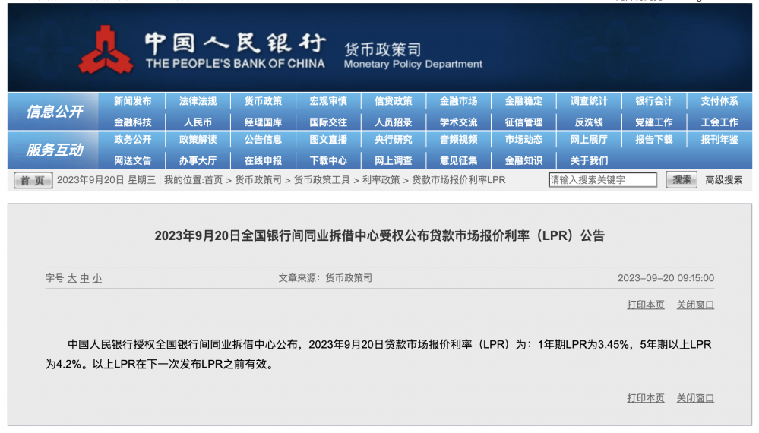
Task: Set font size to 大
Action: pos(71,278)
